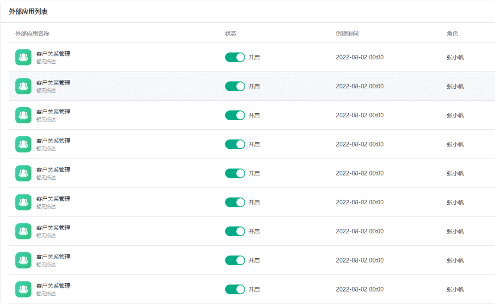Click 张小帆 in the first row
495x305 pixels.
455,57
